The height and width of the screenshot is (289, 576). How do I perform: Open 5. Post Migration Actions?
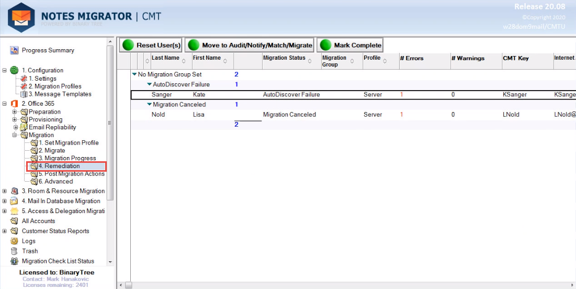(x=72, y=173)
